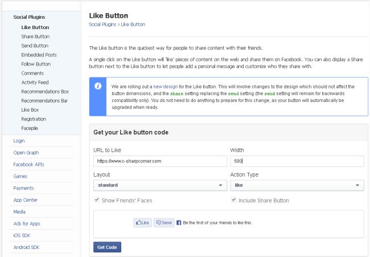This screenshot has height=257, width=370.
Task: Click Social Plugins breadcrumb link
Action: click(102, 25)
